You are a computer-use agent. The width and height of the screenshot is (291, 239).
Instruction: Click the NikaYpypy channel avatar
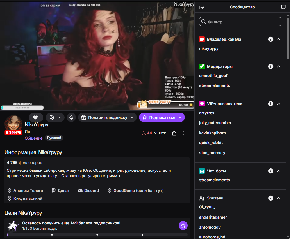(13, 124)
